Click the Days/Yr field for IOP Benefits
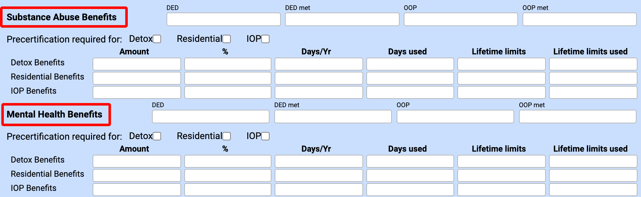641x197 pixels. pyautogui.click(x=319, y=92)
